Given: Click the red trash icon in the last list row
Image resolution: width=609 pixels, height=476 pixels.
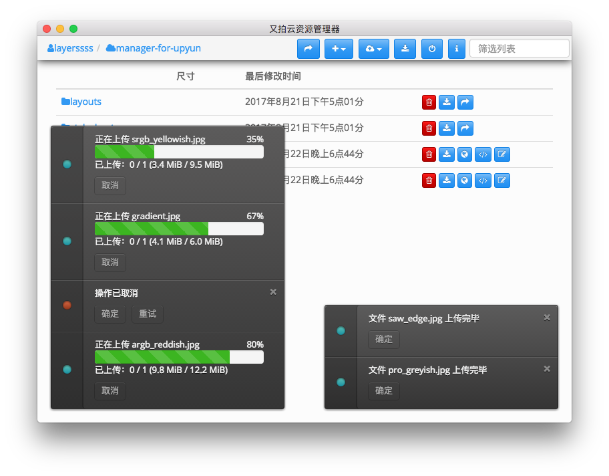Looking at the screenshot, I should [x=429, y=181].
